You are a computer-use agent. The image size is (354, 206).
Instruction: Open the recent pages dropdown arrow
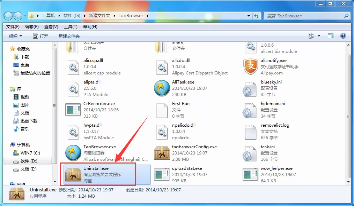[24, 16]
